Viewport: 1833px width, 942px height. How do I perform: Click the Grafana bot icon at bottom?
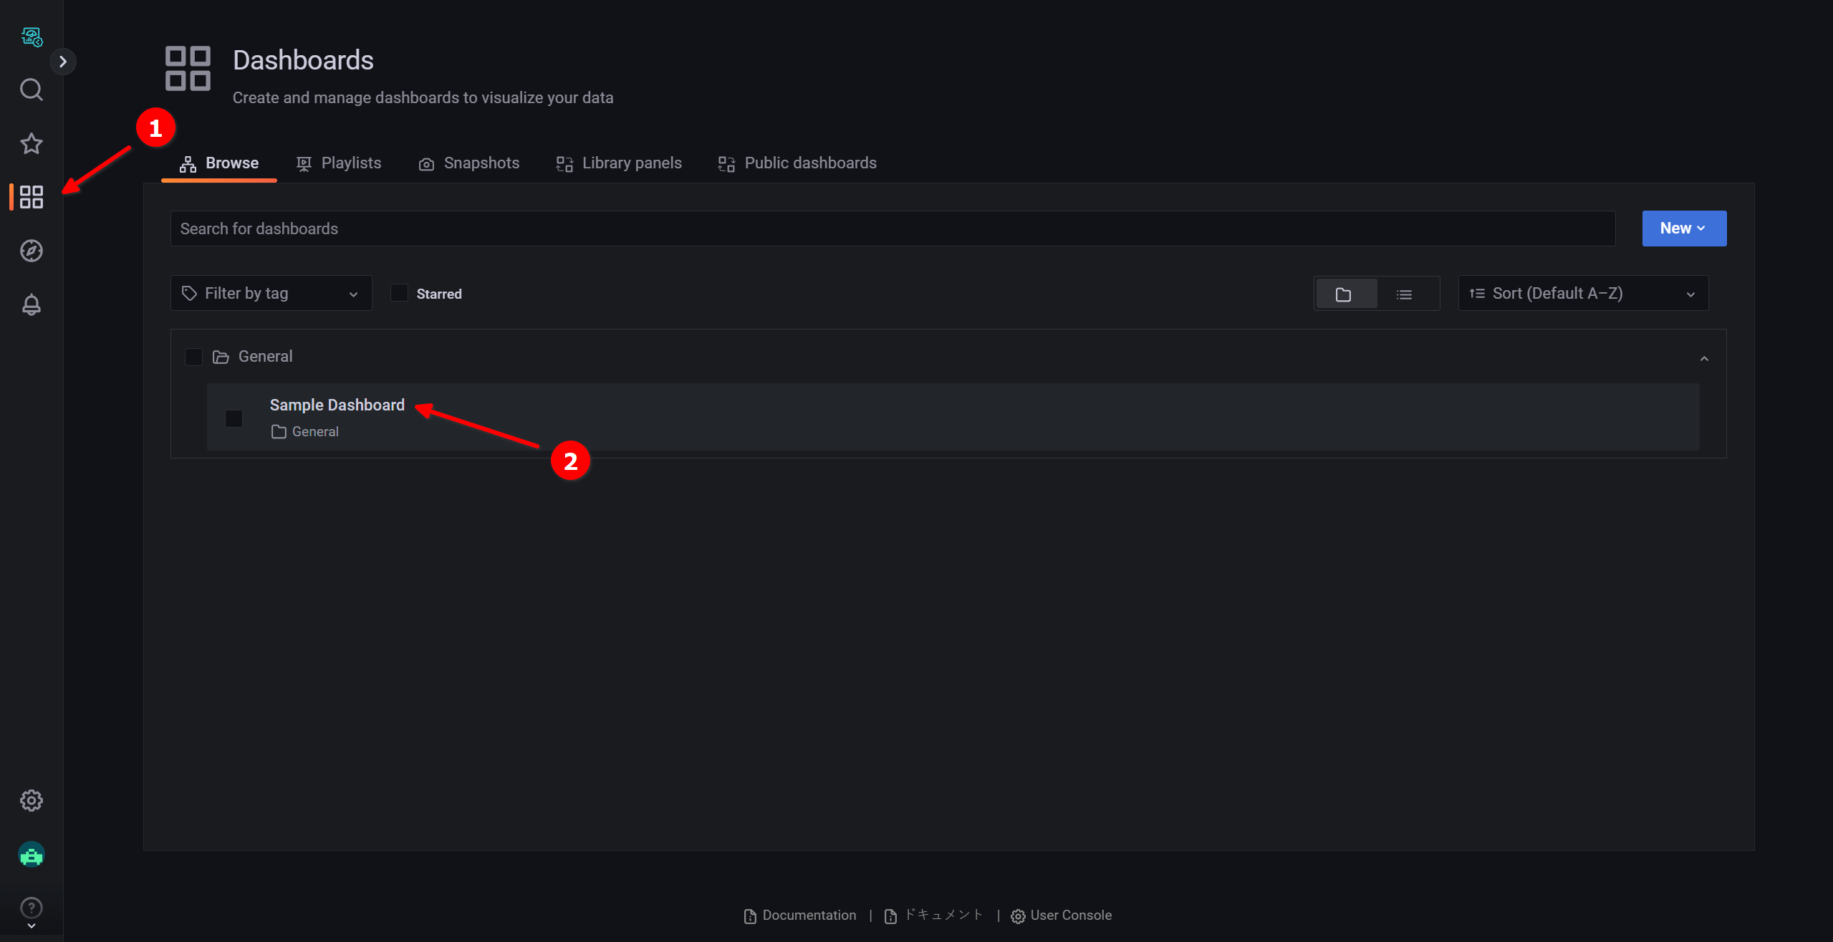(32, 855)
